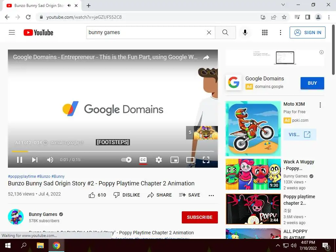This screenshot has height=252, width=336.
Task: Open the YouTube apps grid icon
Action: tap(265, 32)
